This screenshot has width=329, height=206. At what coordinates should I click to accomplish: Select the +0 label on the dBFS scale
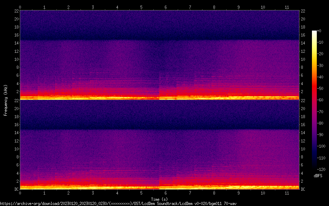pos(319,31)
